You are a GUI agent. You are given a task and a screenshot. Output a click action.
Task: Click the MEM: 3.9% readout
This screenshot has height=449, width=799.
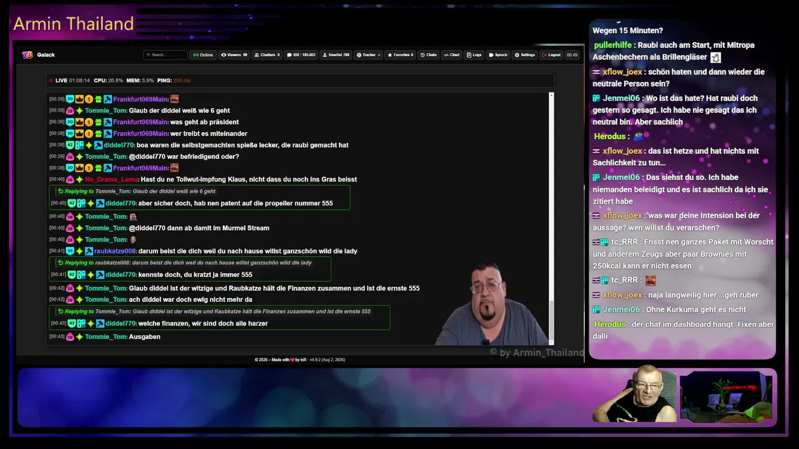coord(140,80)
